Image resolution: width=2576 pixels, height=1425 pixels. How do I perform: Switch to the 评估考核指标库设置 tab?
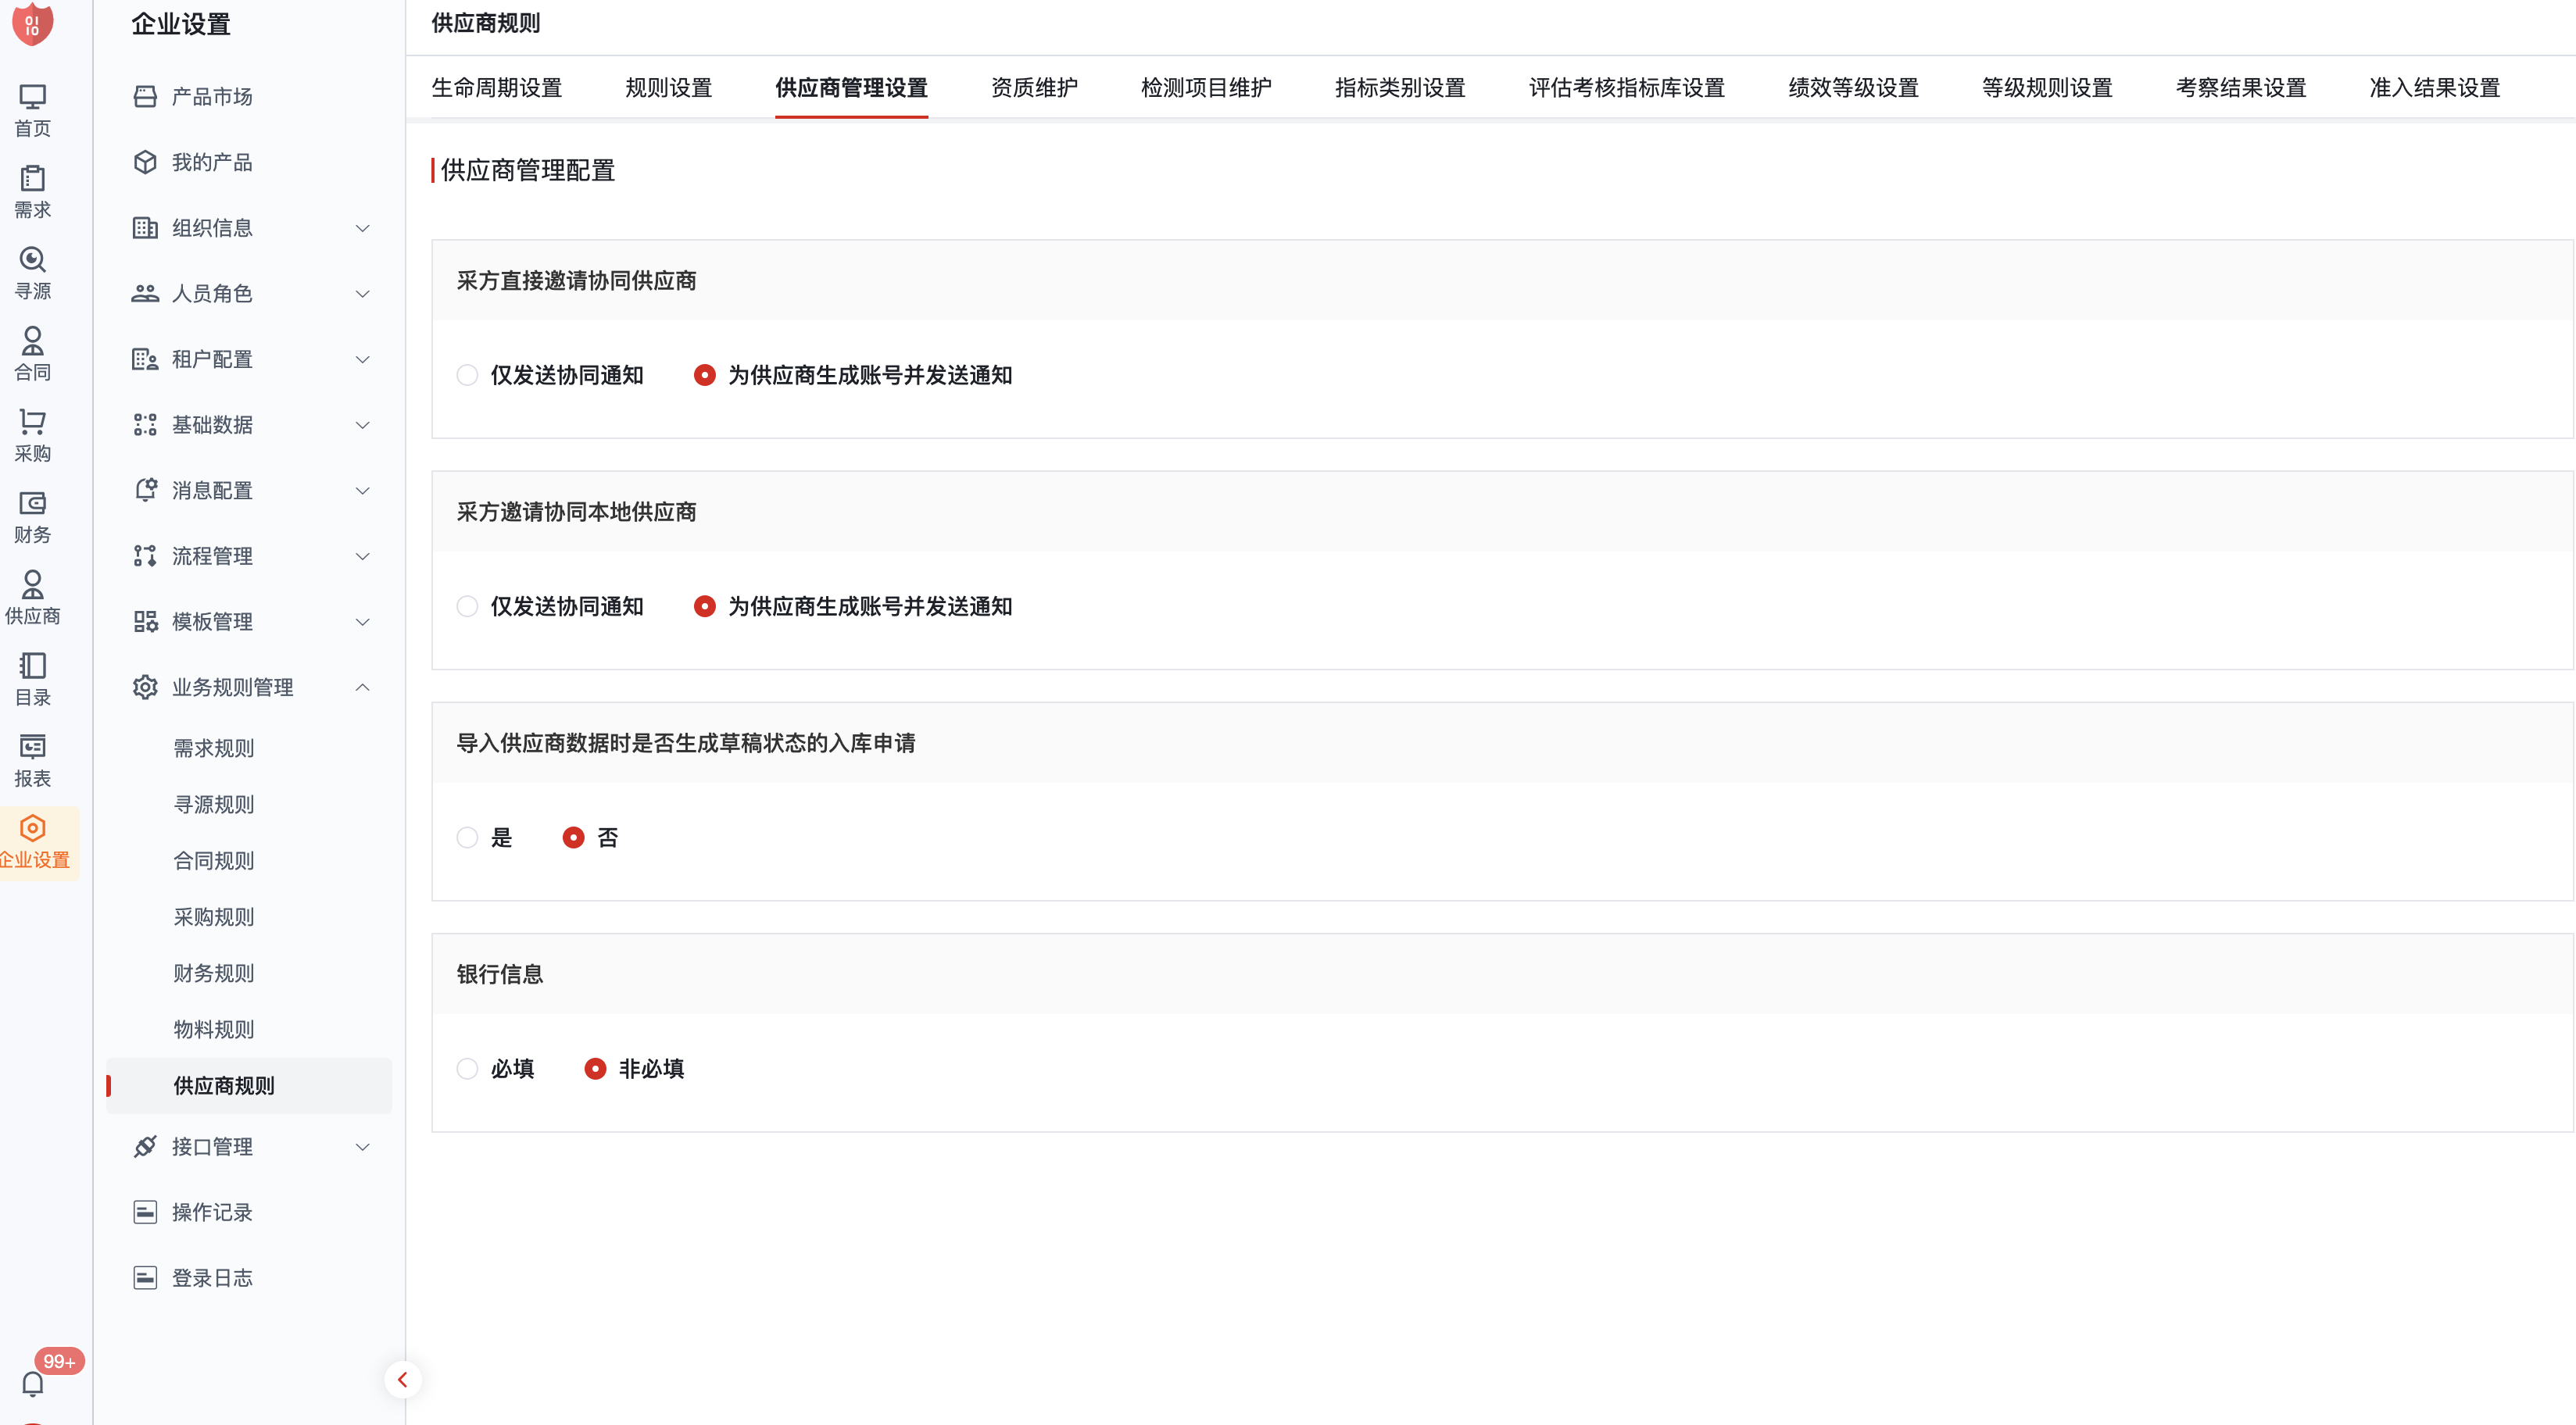(1627, 88)
